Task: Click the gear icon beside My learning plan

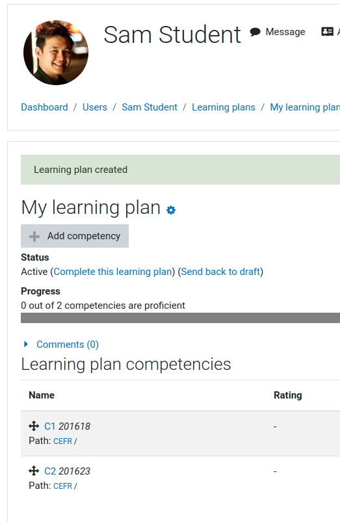Action: coord(171,210)
